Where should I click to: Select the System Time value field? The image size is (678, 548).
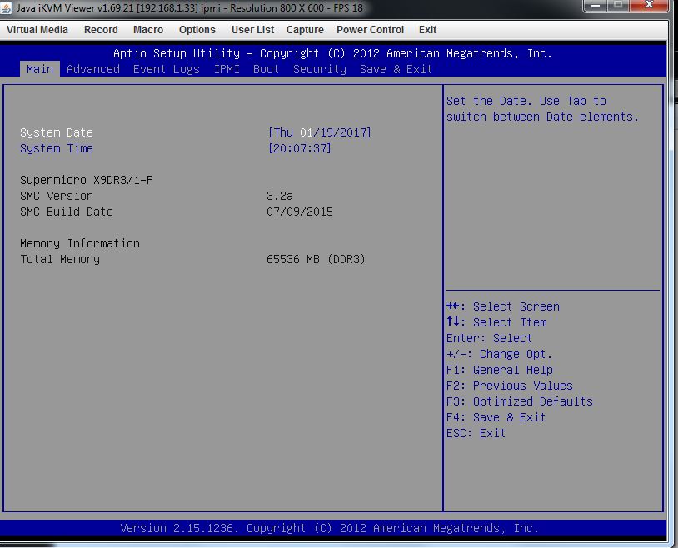pyautogui.click(x=300, y=149)
